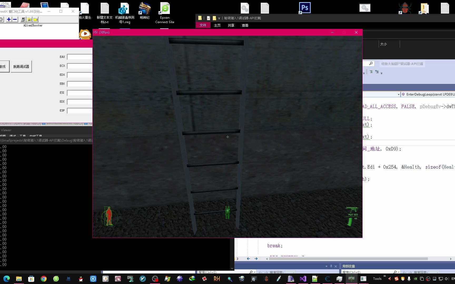Click the EDX register input field
This screenshot has width=455, height=284.
(x=80, y=75)
